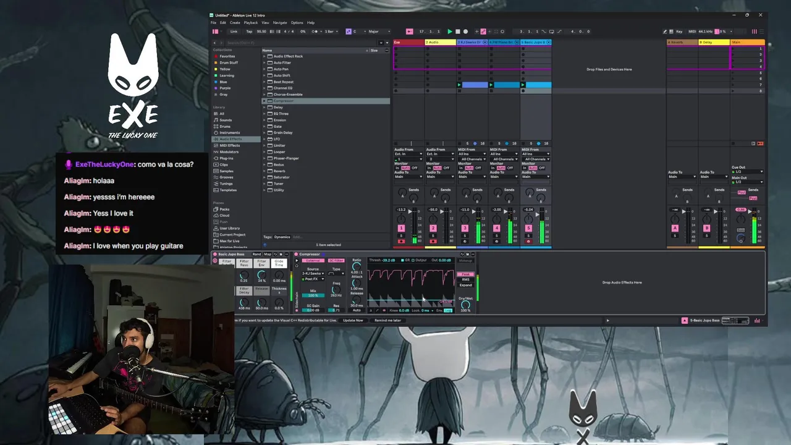Enable the External sidechain button in Compressor
Image resolution: width=791 pixels, height=445 pixels.
pyautogui.click(x=313, y=260)
